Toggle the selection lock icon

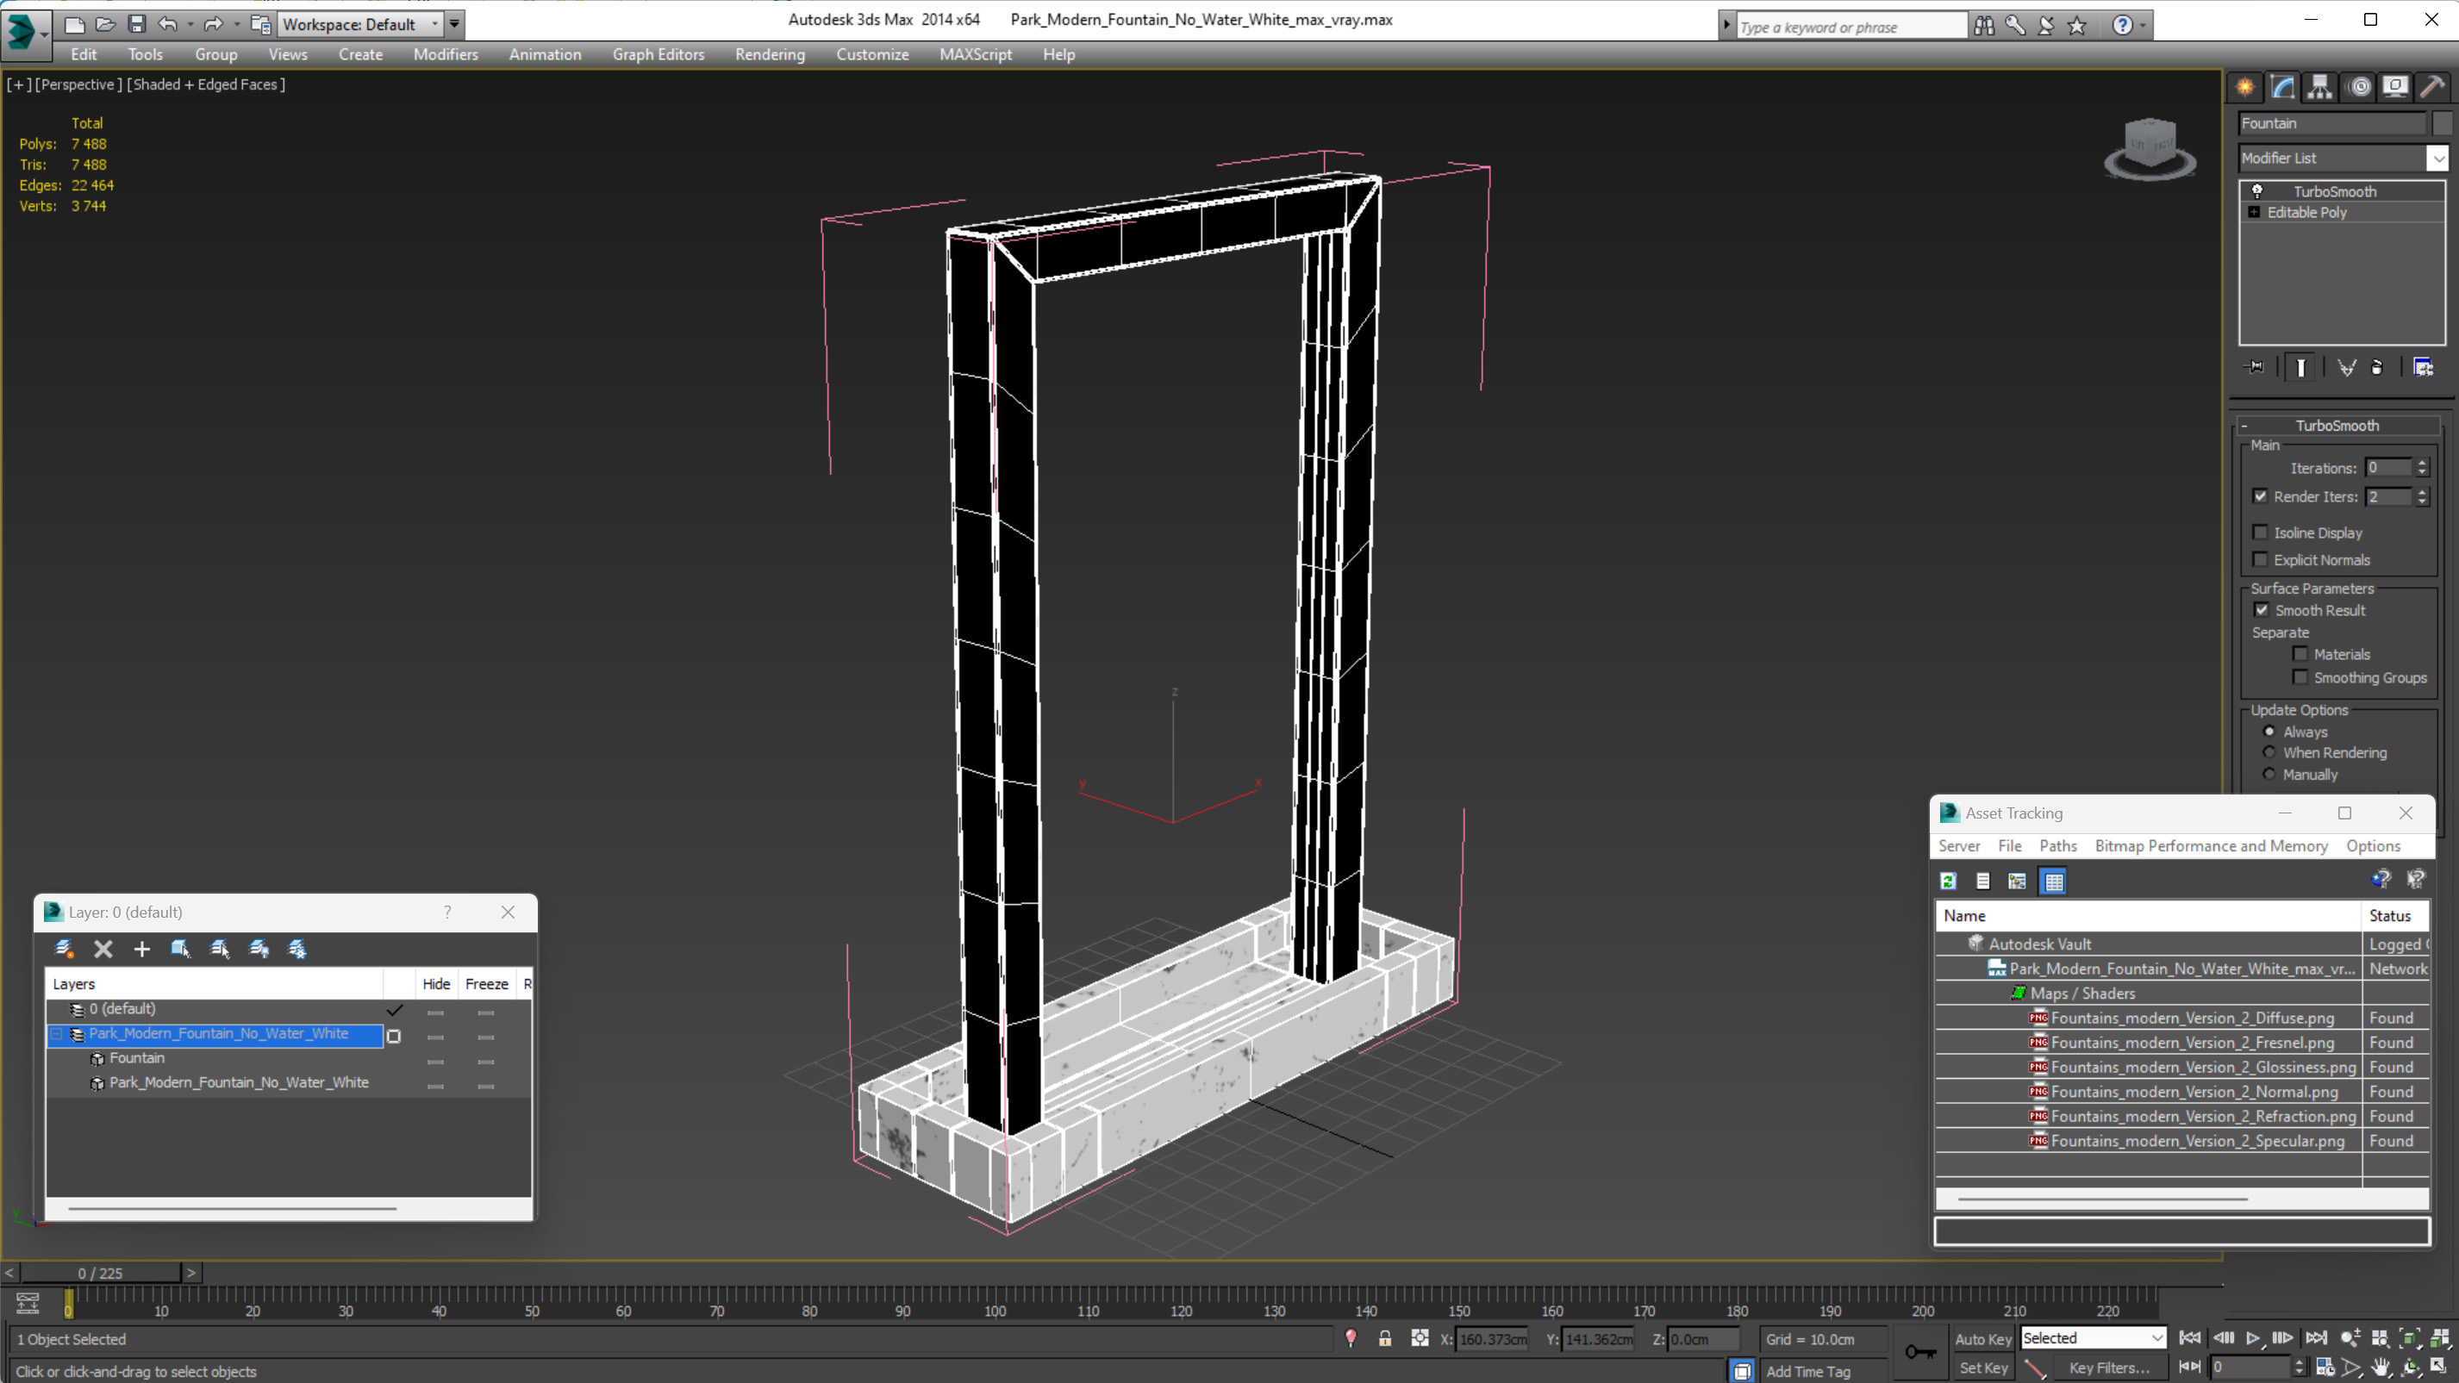pyautogui.click(x=1384, y=1338)
